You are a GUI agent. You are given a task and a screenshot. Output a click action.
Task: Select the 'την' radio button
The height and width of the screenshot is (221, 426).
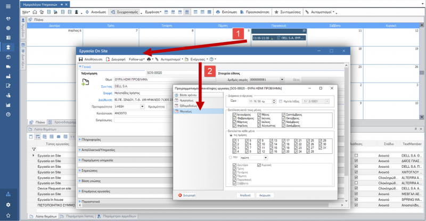point(231,158)
